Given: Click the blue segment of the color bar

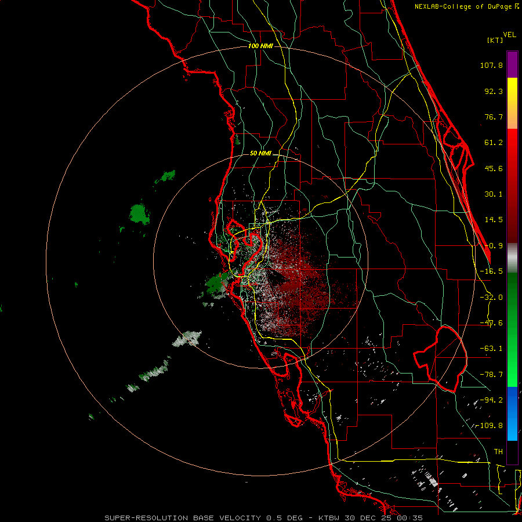Looking at the screenshot, I should click(512, 414).
